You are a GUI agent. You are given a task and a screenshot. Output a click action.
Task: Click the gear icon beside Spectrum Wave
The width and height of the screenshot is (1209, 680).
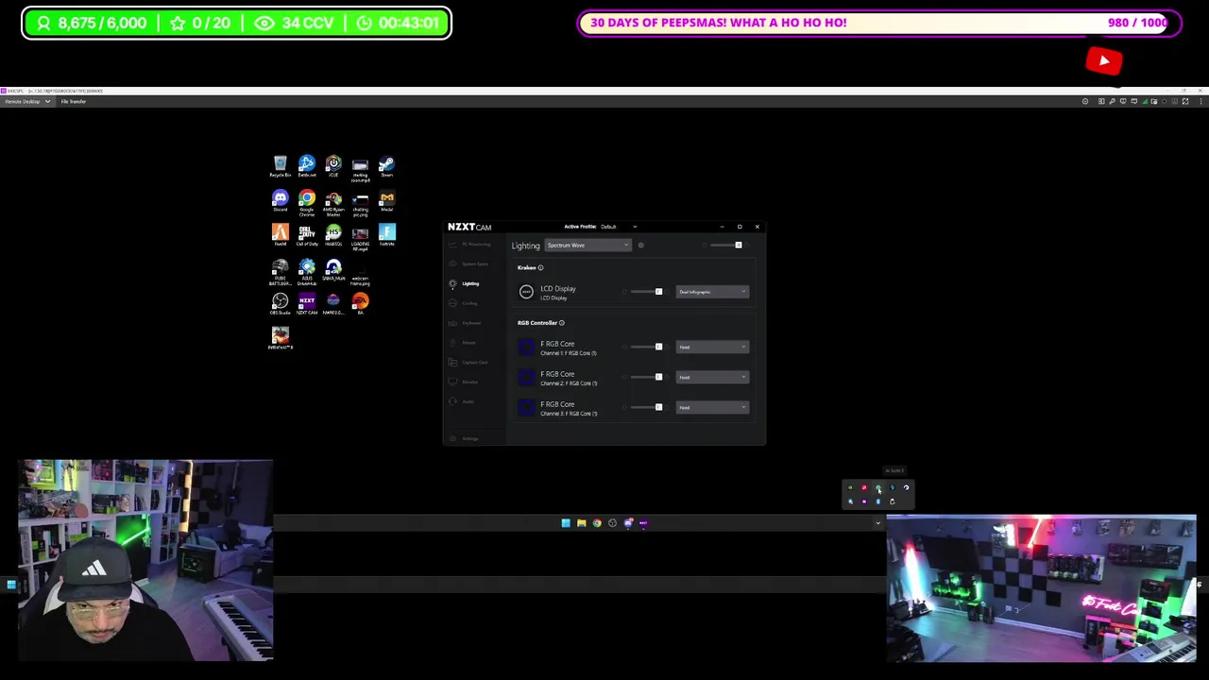click(x=640, y=246)
